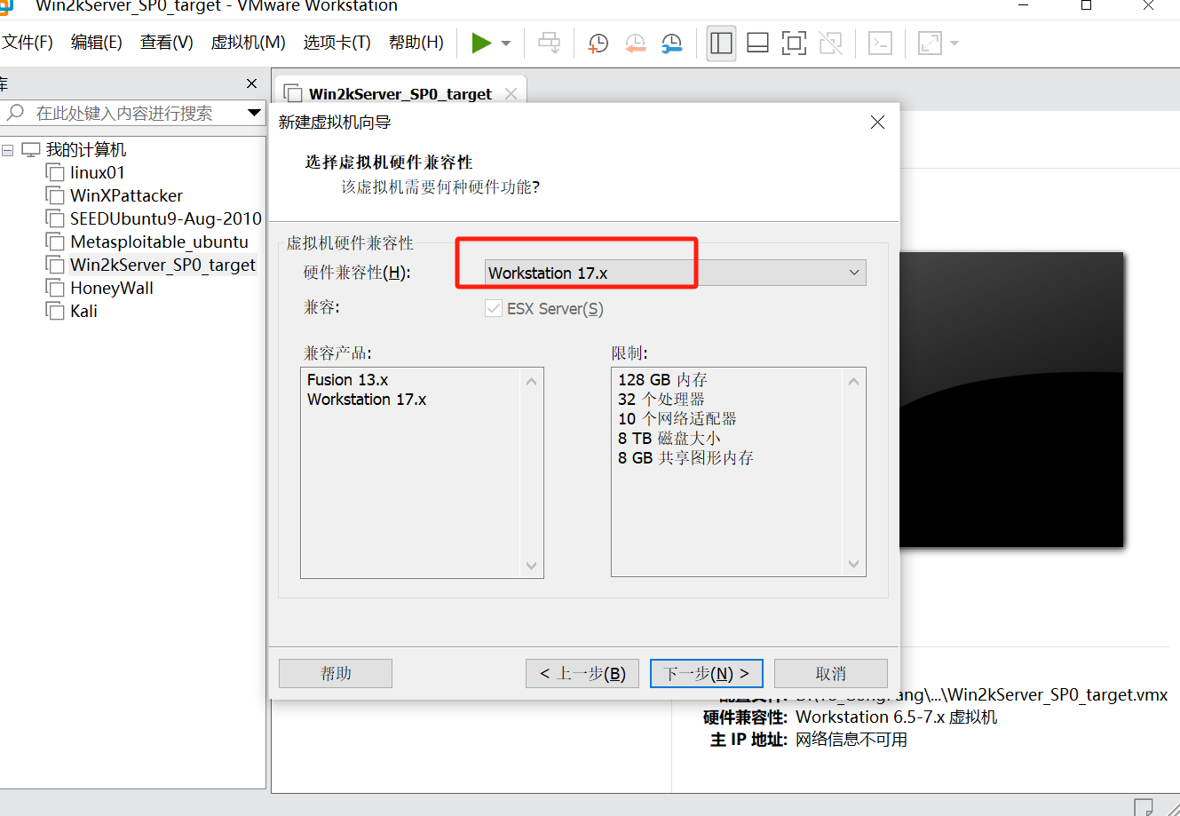This screenshot has height=816, width=1180.
Task: Open the 查看(V) menu
Action: point(167,43)
